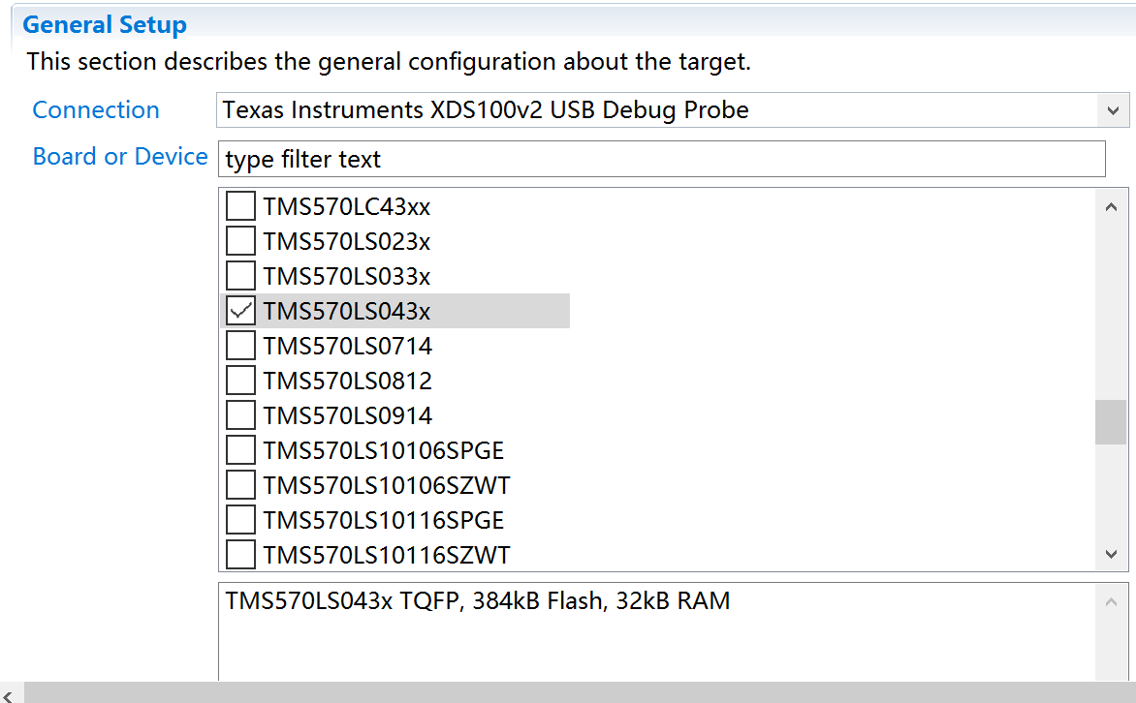Screen dimensions: 1136x703
Task: Click the Connection link label
Action: coord(96,110)
